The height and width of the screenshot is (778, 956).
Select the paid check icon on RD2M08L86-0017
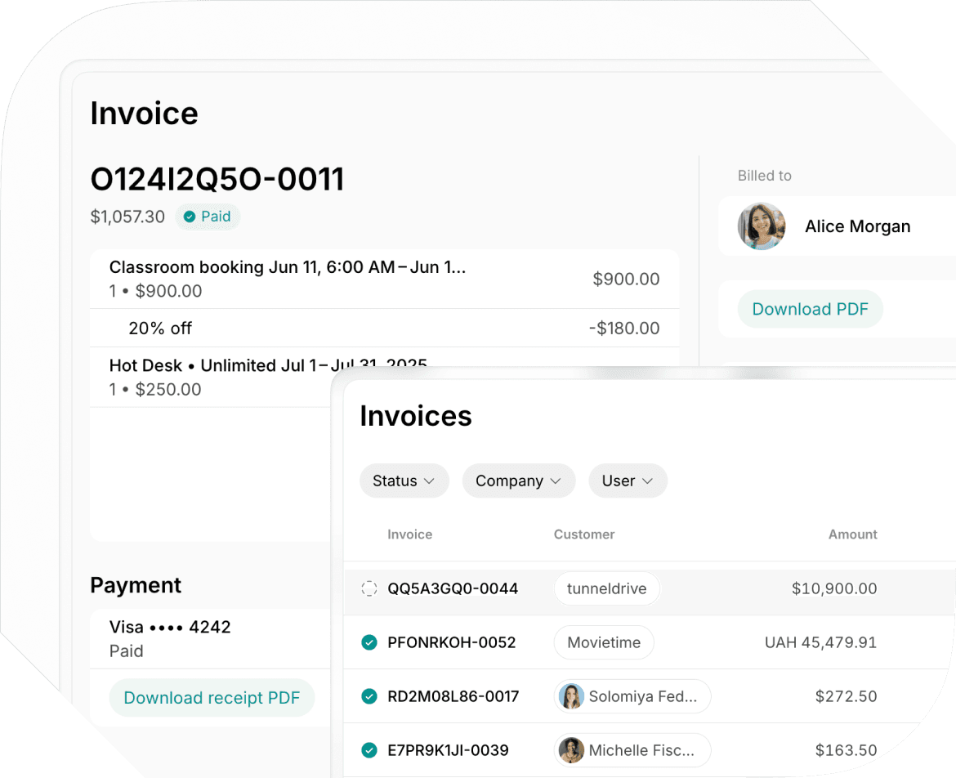point(369,696)
